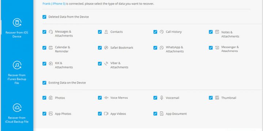Open Recover from iOS Device icon
Viewport: 263px width, 131px height.
pyautogui.click(x=17, y=23)
